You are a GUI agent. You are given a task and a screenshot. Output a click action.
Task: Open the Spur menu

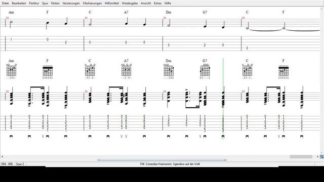(x=45, y=4)
